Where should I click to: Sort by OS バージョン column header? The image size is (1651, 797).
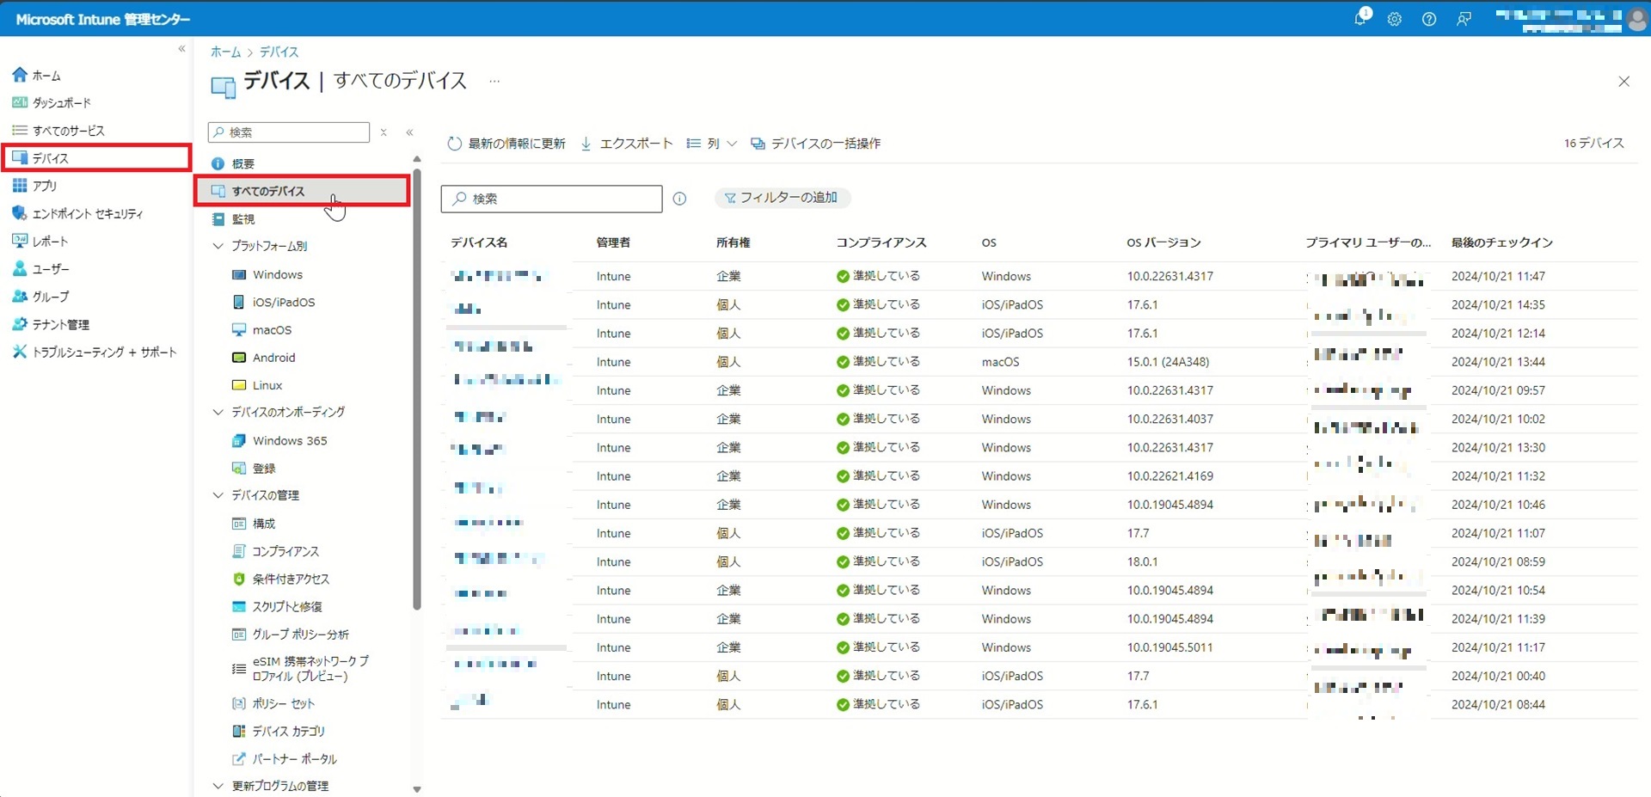point(1163,243)
